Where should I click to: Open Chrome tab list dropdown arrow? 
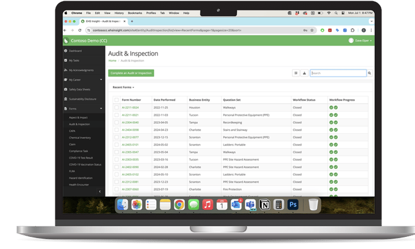pyautogui.click(x=371, y=21)
